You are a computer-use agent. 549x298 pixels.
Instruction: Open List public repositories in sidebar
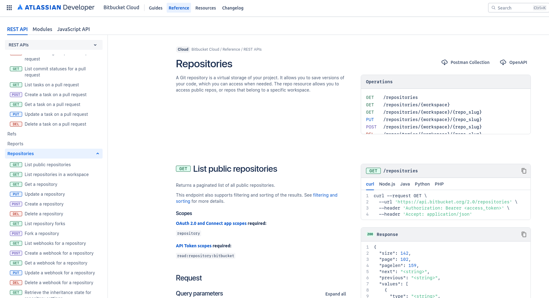(47, 165)
